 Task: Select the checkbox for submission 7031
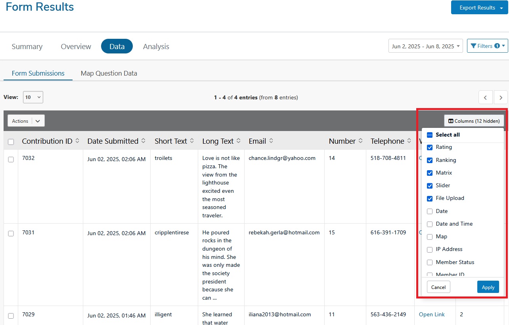pos(11,234)
